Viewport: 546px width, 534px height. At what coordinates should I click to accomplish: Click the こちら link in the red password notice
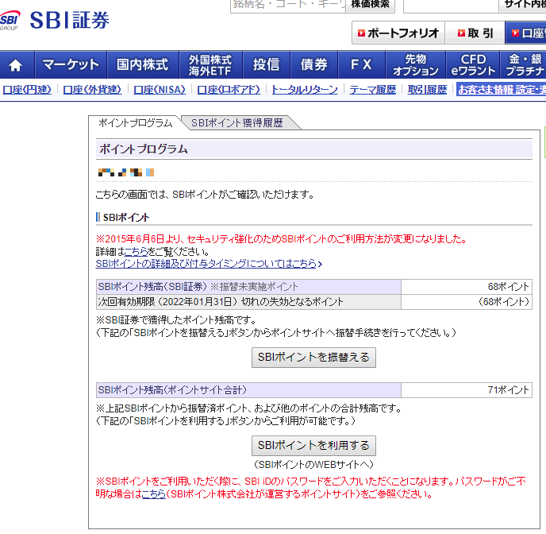pos(154,494)
